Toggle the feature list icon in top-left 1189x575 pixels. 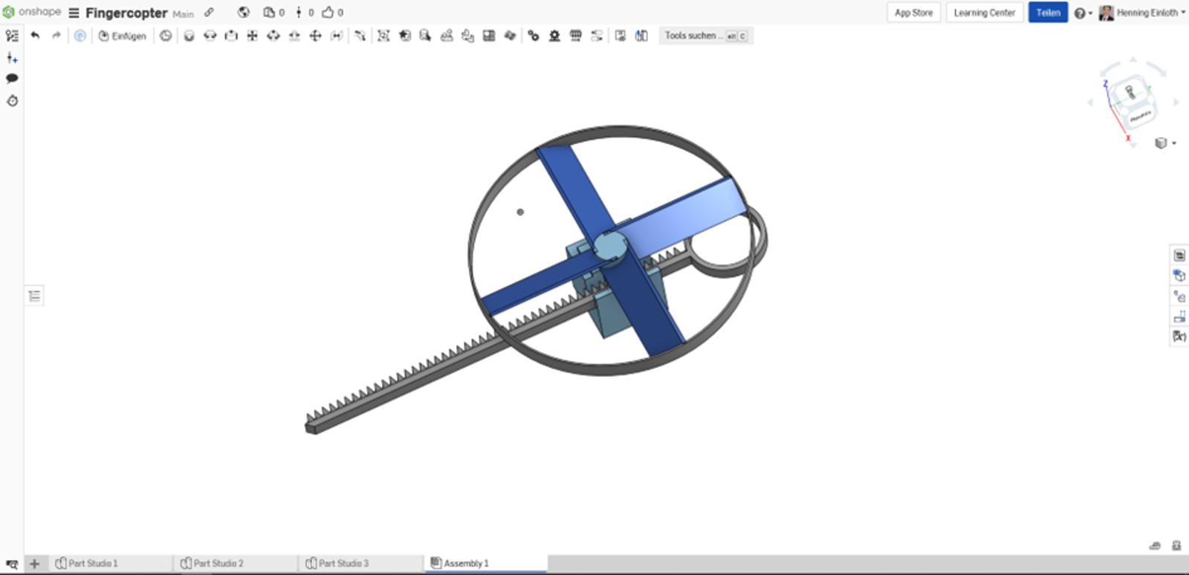12,36
